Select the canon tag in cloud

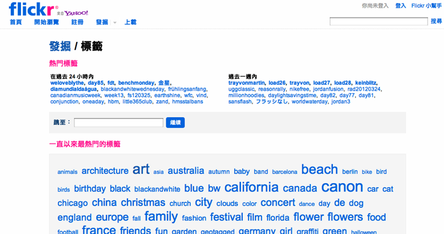(x=342, y=186)
